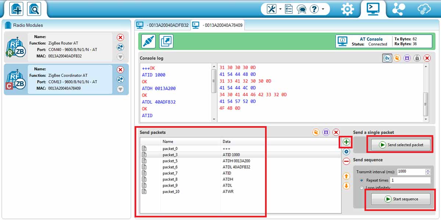Open the Add radio module dialog

click(16, 9)
